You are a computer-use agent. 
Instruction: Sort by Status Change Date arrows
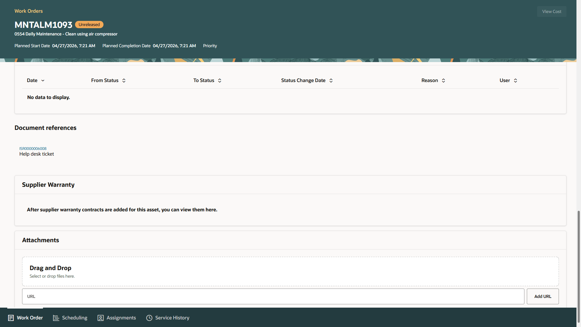pyautogui.click(x=331, y=81)
